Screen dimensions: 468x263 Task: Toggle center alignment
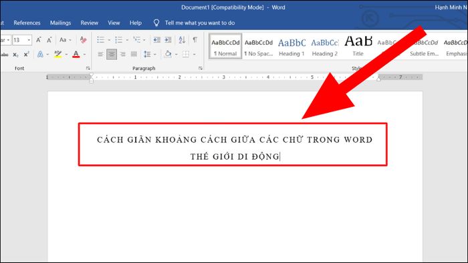pos(112,55)
